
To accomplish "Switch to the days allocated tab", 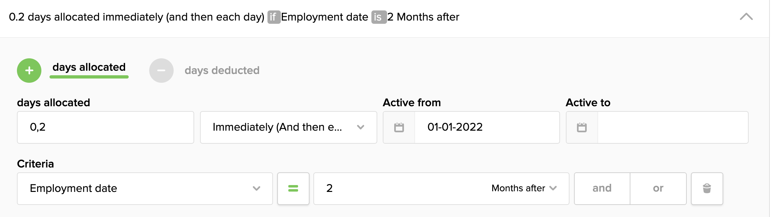I will pyautogui.click(x=89, y=67).
